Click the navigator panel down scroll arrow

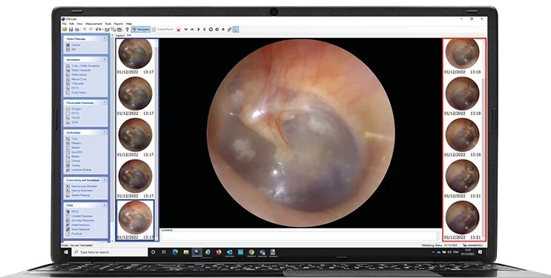pyautogui.click(x=113, y=241)
